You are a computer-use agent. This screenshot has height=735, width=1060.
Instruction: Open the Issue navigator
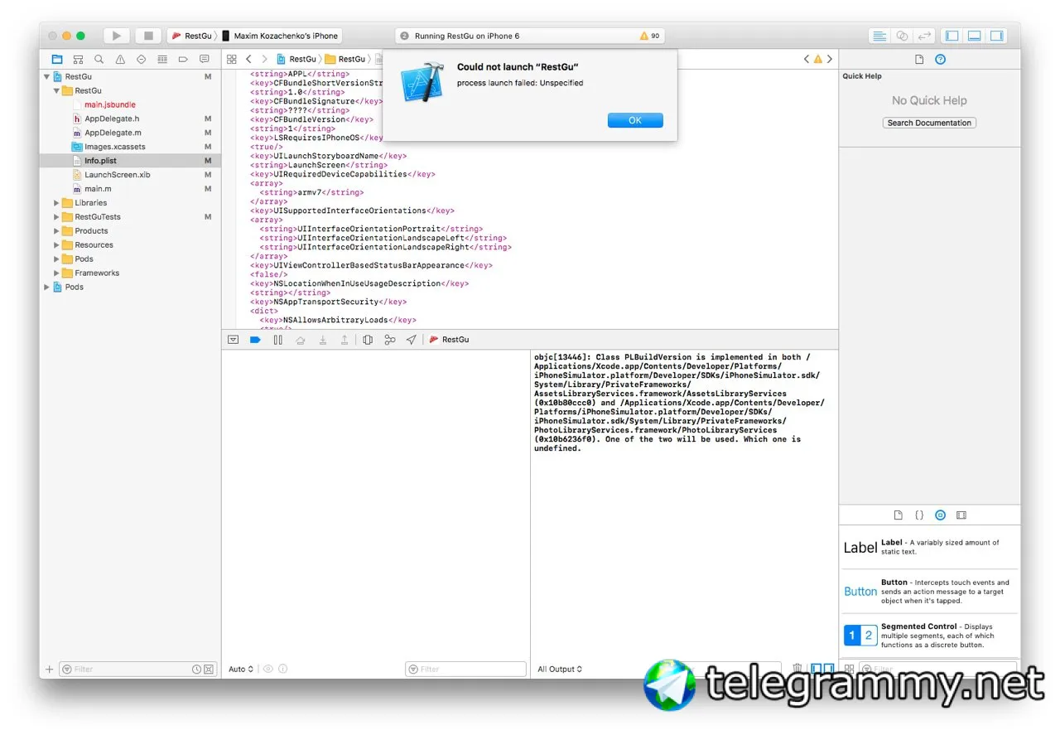click(120, 60)
